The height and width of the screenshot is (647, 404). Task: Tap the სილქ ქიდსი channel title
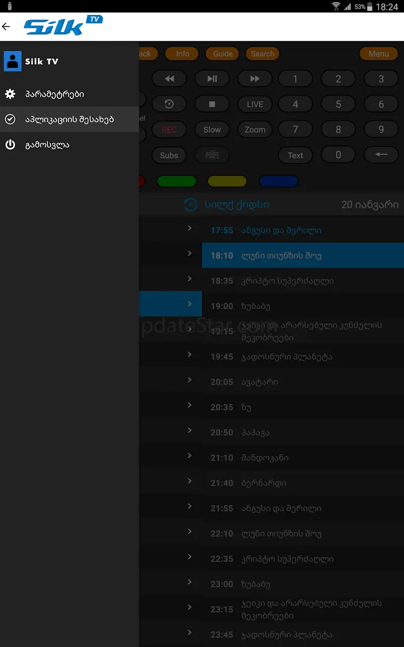tap(237, 205)
